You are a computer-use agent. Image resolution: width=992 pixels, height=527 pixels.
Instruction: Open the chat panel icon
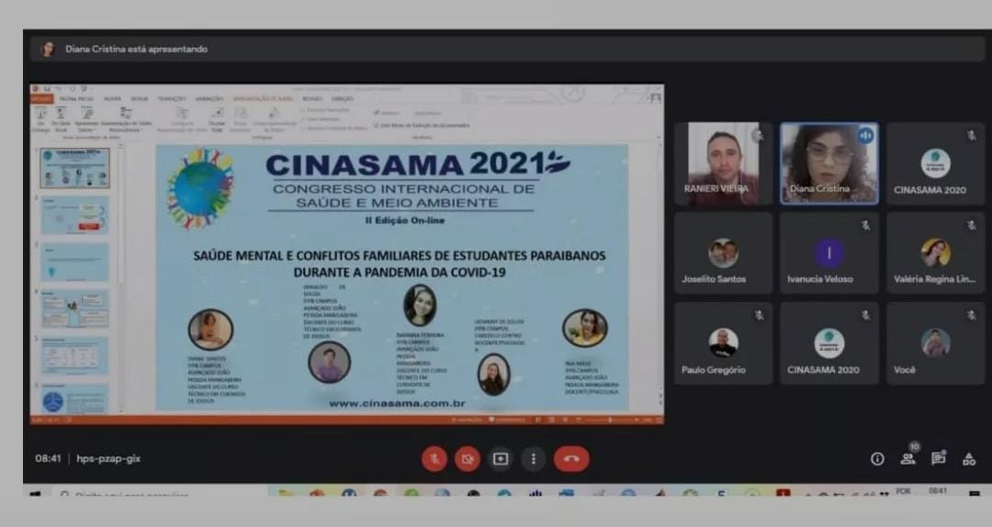tap(938, 458)
